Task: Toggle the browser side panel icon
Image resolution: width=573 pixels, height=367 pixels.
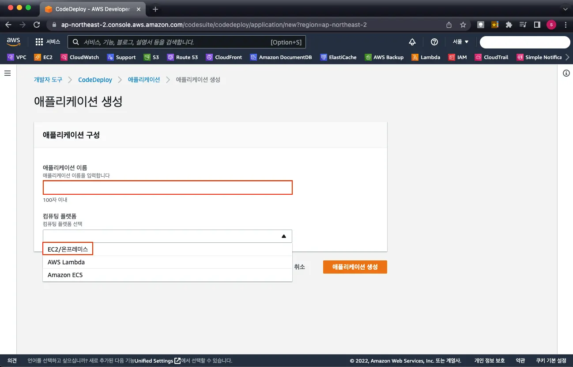Action: pyautogui.click(x=537, y=25)
